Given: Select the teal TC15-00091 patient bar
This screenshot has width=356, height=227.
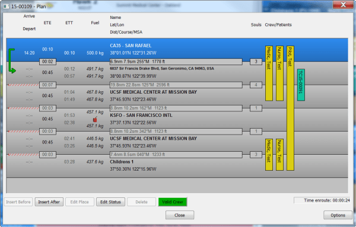Looking at the screenshot, I should pos(301,85).
